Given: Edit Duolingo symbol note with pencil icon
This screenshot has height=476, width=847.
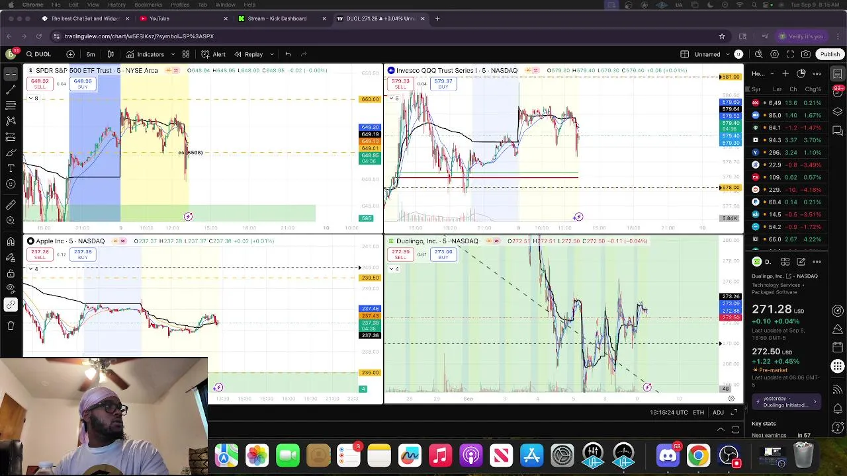Looking at the screenshot, I should click(801, 262).
